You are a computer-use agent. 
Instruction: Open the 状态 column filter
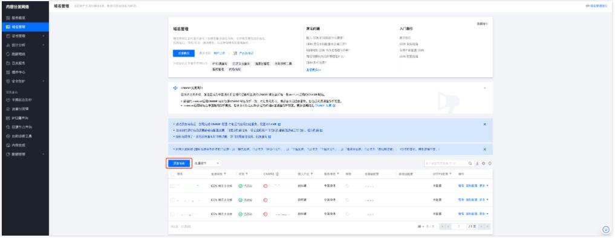[x=246, y=174]
